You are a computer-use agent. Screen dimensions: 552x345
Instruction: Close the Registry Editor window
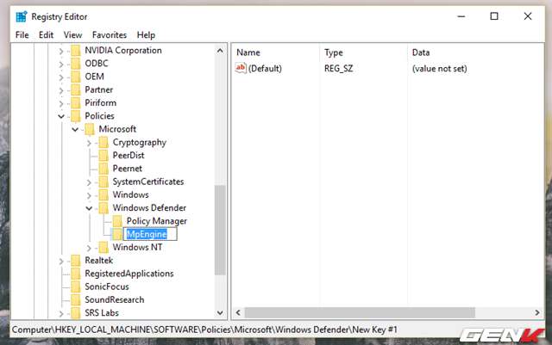(528, 16)
